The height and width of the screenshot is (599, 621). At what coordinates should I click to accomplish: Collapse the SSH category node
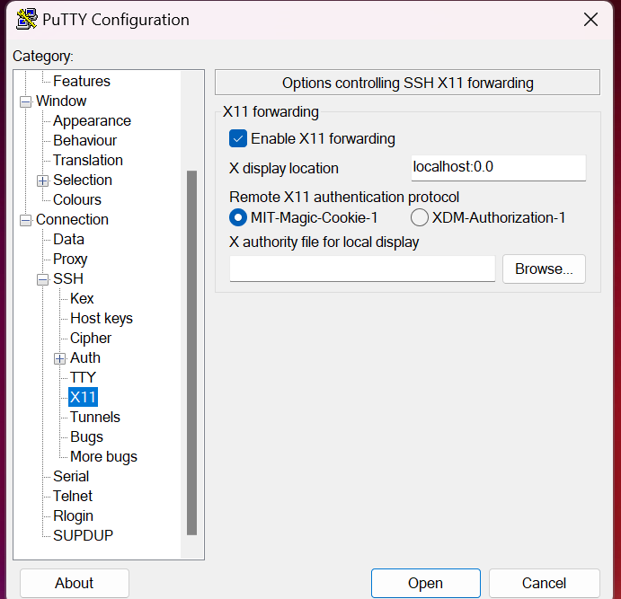click(x=43, y=279)
